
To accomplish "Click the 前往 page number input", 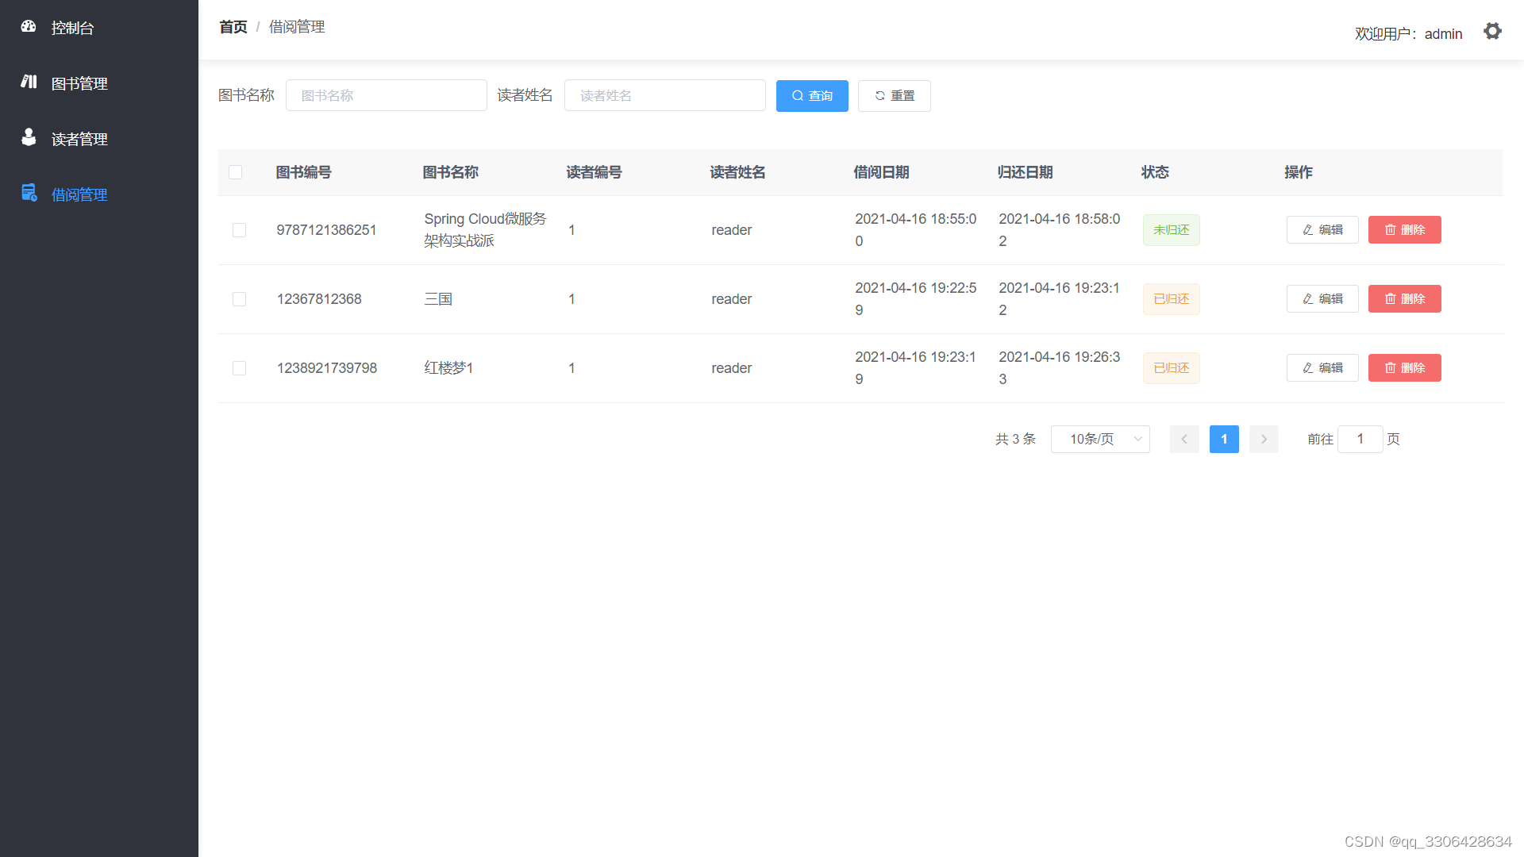I will tap(1360, 439).
